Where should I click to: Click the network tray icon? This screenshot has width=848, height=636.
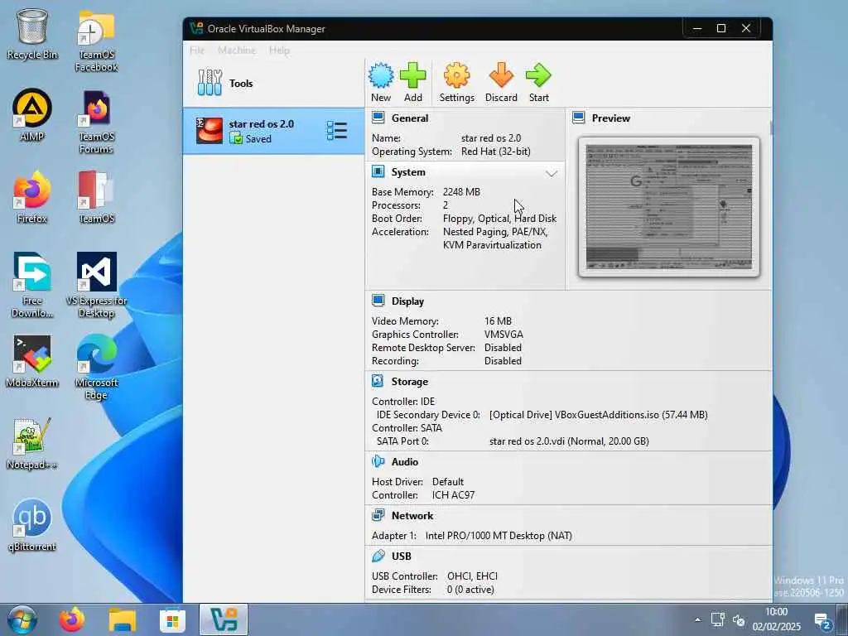pyautogui.click(x=718, y=619)
